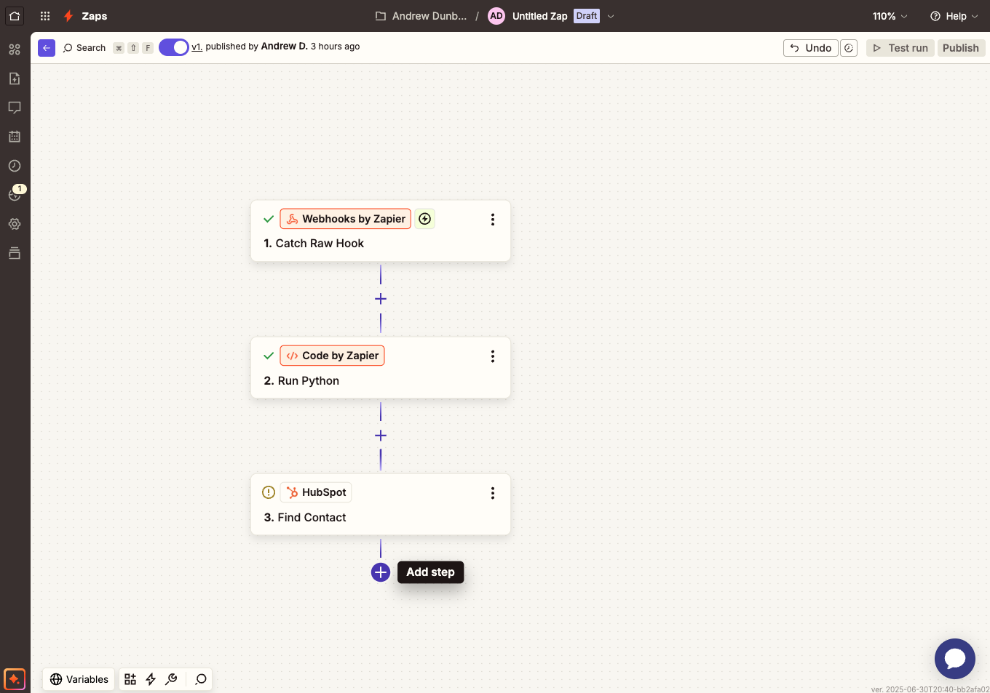Click the Test run button

(900, 48)
